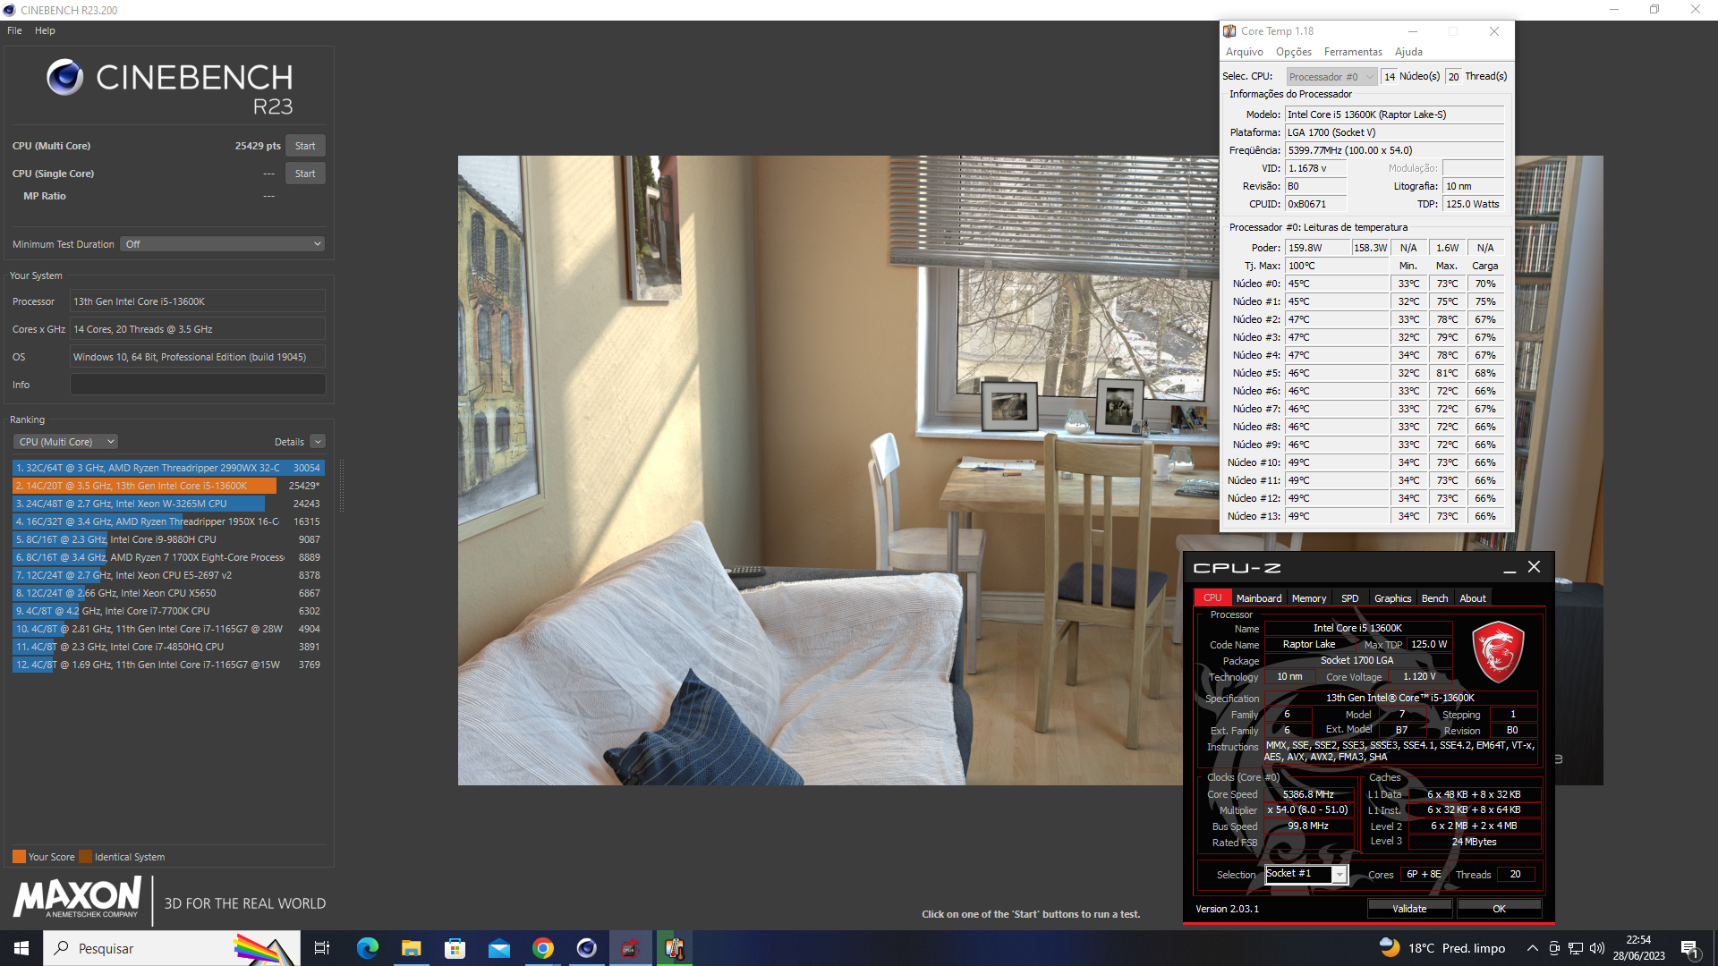This screenshot has height=966, width=1718.
Task: Open the Help menu in Cinebench
Action: (x=45, y=30)
